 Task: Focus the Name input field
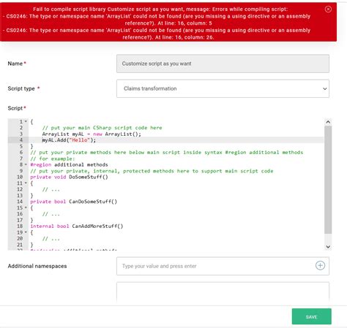(223, 64)
